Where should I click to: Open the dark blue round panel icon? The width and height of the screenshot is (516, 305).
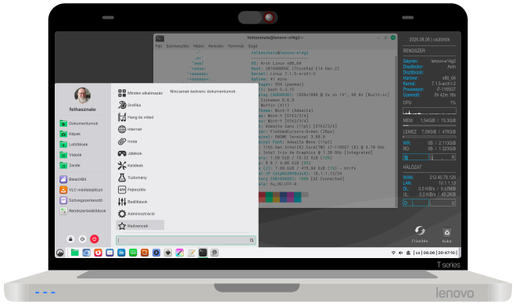click(156, 253)
